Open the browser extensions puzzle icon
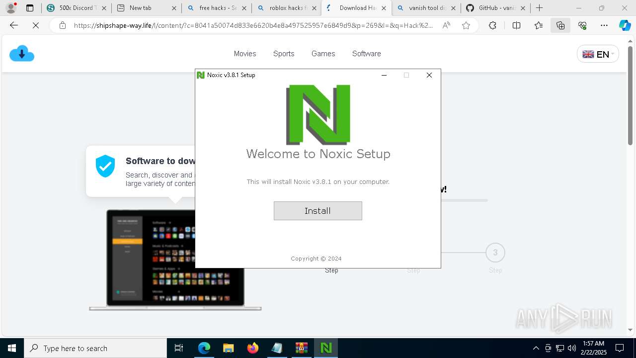The height and width of the screenshot is (358, 636). point(492,25)
